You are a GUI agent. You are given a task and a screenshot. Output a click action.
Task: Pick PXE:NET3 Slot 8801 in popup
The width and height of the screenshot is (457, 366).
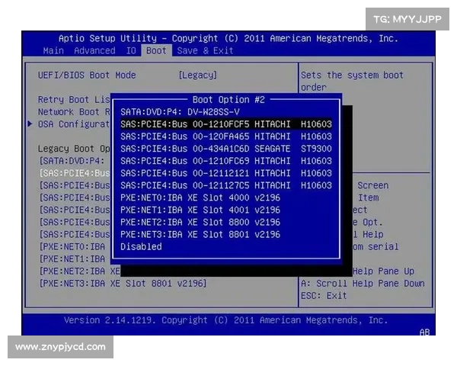point(200,235)
